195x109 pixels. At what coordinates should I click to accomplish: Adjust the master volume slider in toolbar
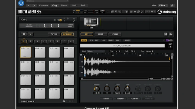[x=79, y=10]
